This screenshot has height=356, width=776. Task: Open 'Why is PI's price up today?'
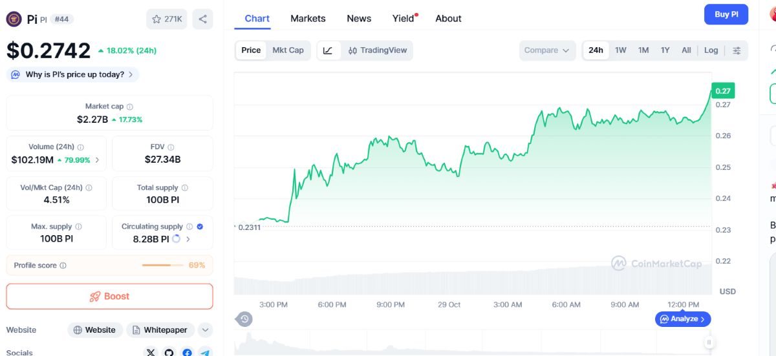pyautogui.click(x=73, y=74)
